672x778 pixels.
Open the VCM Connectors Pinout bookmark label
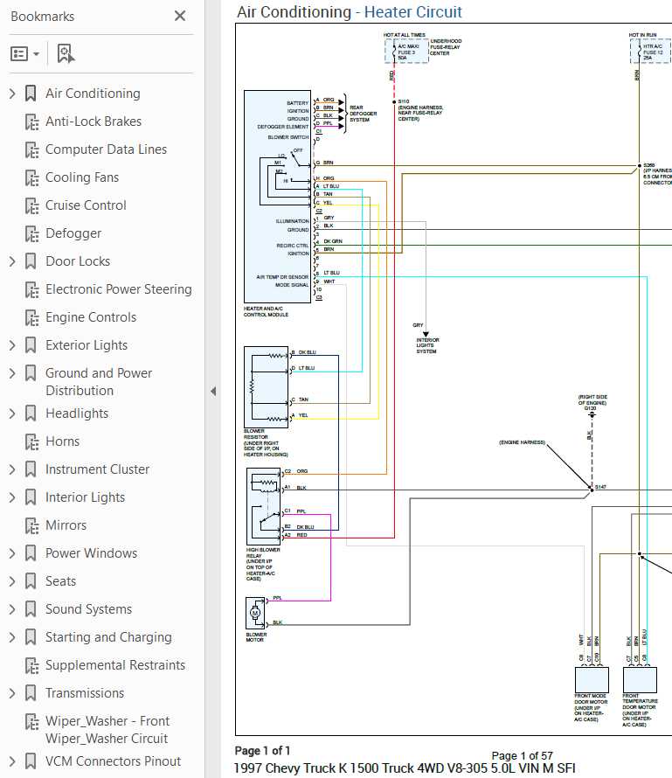pos(113,761)
